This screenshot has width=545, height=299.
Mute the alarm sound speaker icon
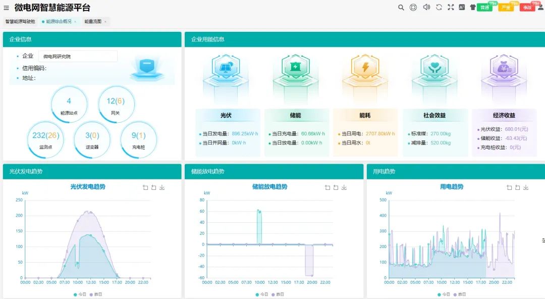pos(426,8)
